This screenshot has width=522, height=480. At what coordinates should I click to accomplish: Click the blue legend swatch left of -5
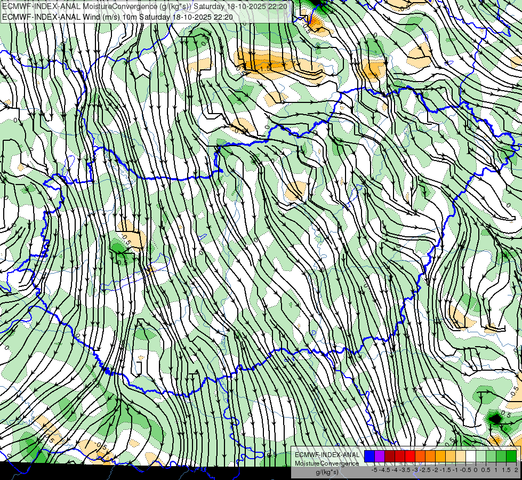click(370, 457)
